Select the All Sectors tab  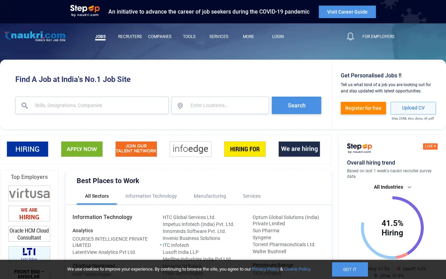click(97, 196)
